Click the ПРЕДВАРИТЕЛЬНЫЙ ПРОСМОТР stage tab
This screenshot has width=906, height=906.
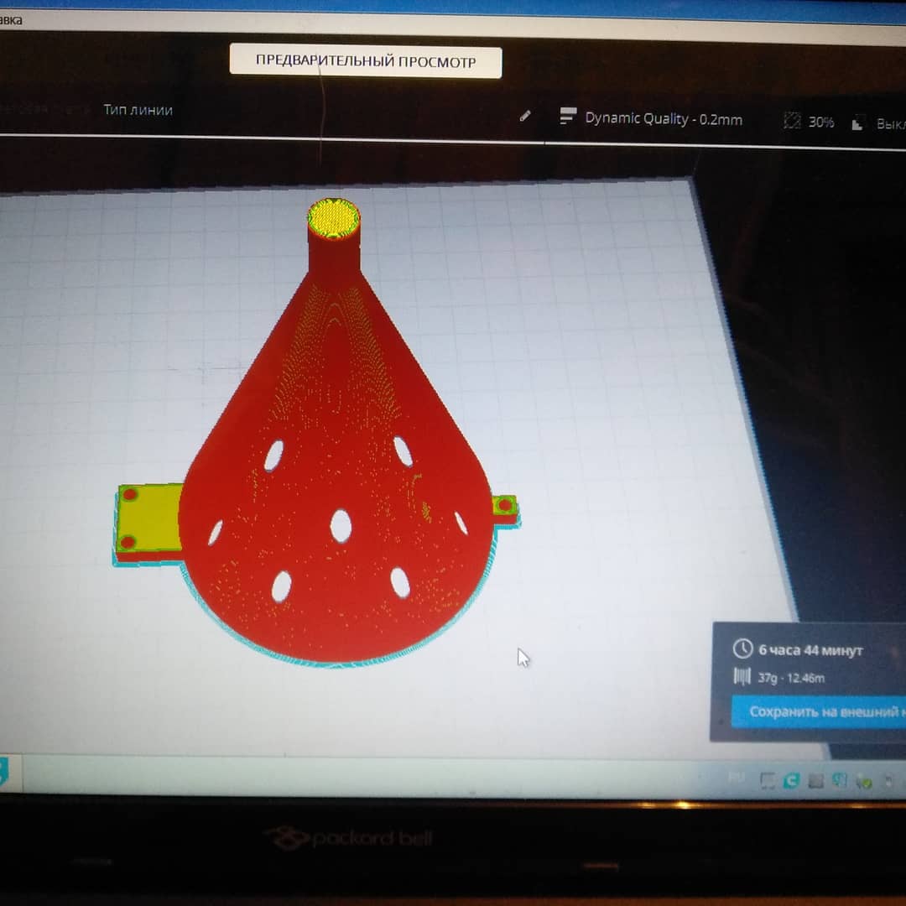[x=365, y=60]
